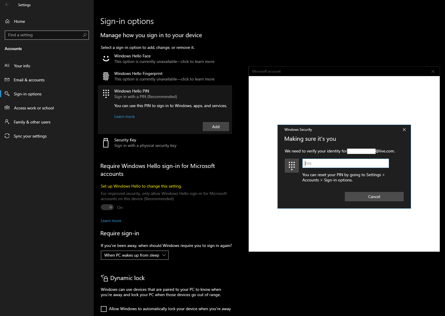
Task: Click the 'Making sure it's you' heading
Action: coord(310,139)
